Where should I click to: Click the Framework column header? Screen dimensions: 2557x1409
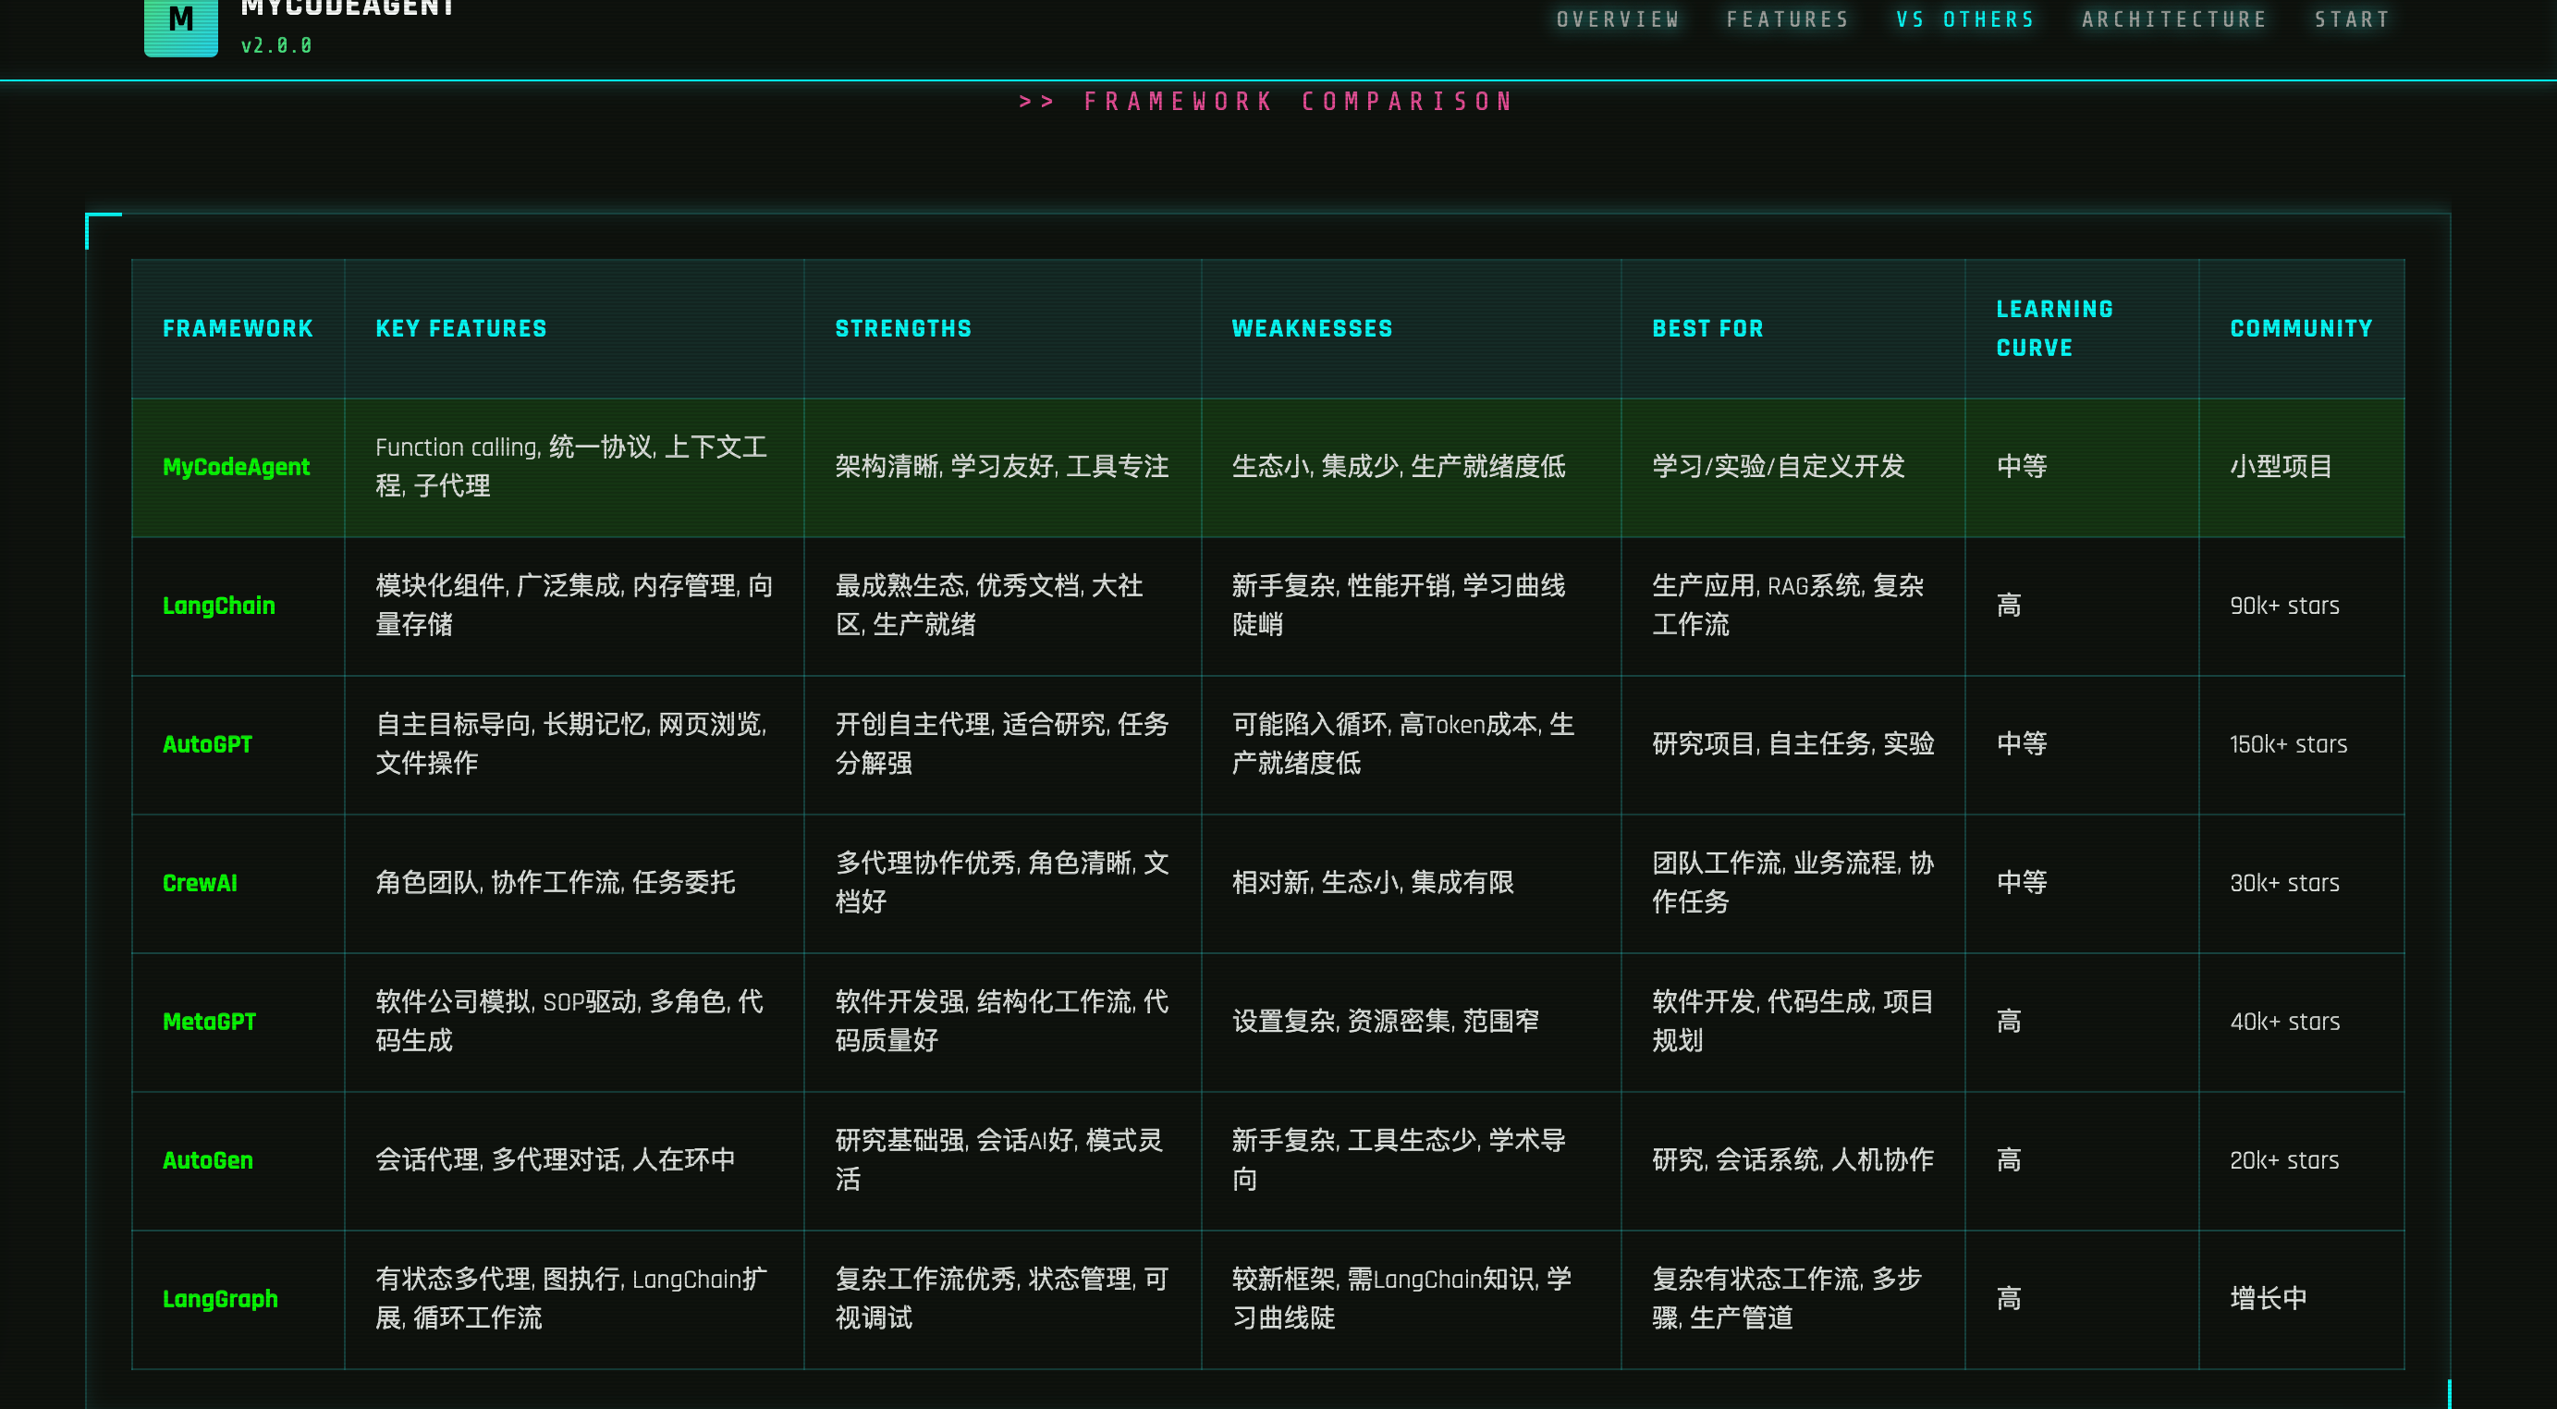[x=238, y=328]
